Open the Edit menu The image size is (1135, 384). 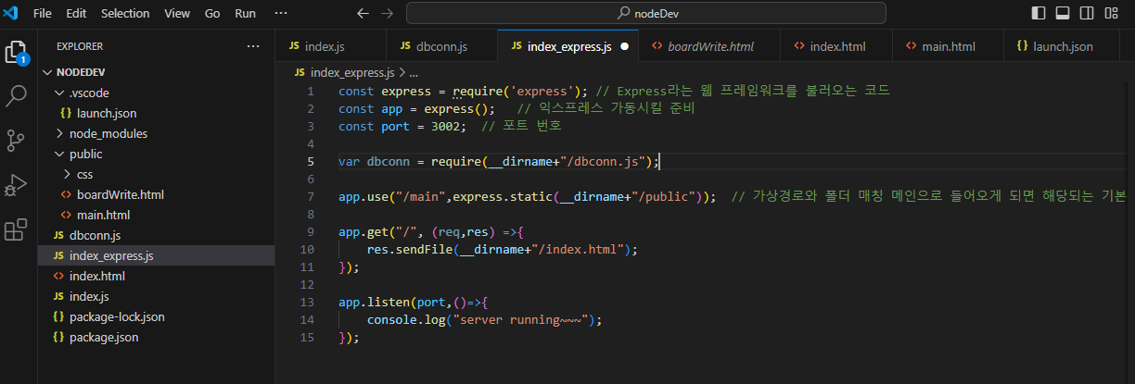pyautogui.click(x=76, y=13)
